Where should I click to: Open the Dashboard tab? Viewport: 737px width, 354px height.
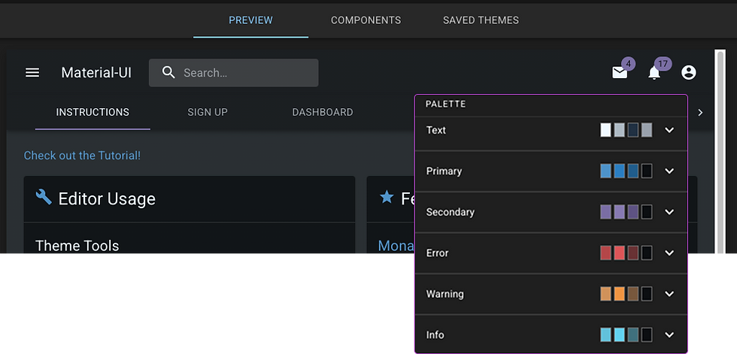pos(323,112)
